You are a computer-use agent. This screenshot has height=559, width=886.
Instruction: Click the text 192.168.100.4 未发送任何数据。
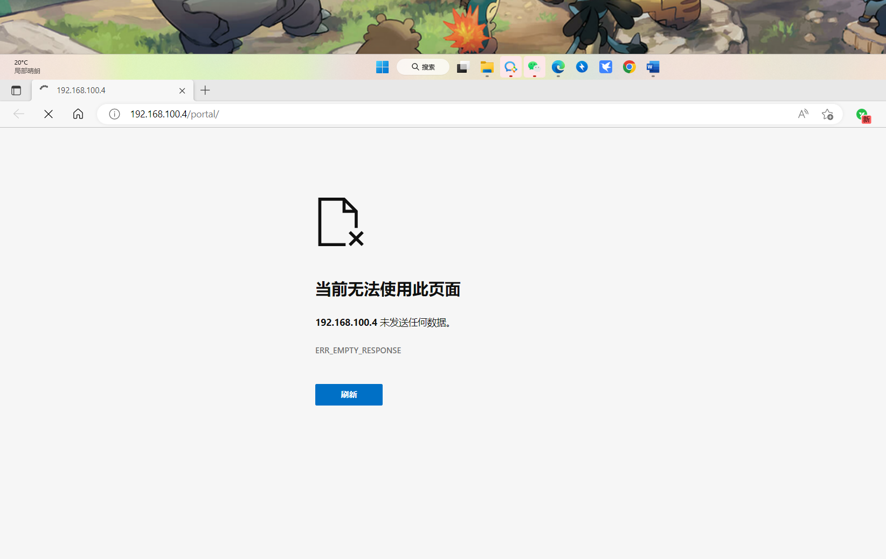coord(383,323)
